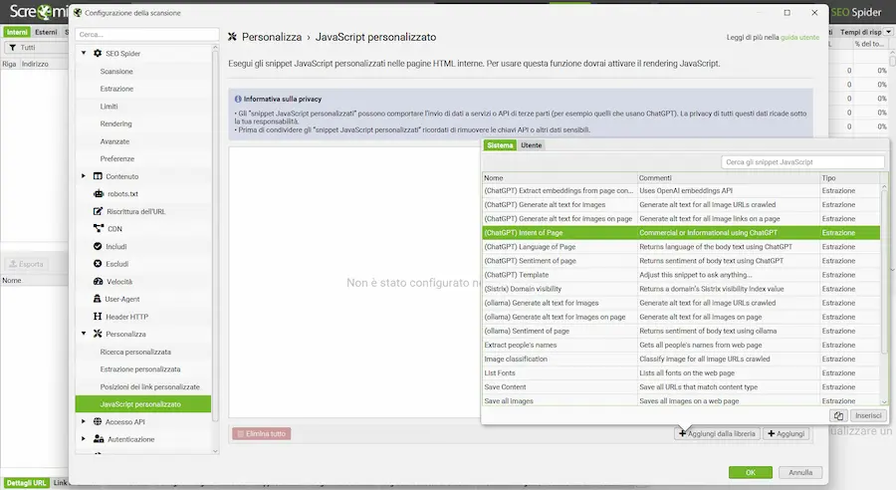896x490 pixels.
Task: Click the Velocità speedometer icon
Action: point(98,281)
